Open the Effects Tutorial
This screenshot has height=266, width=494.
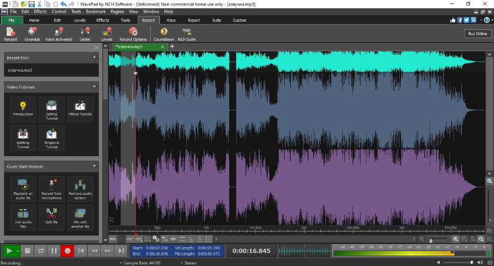click(x=80, y=109)
